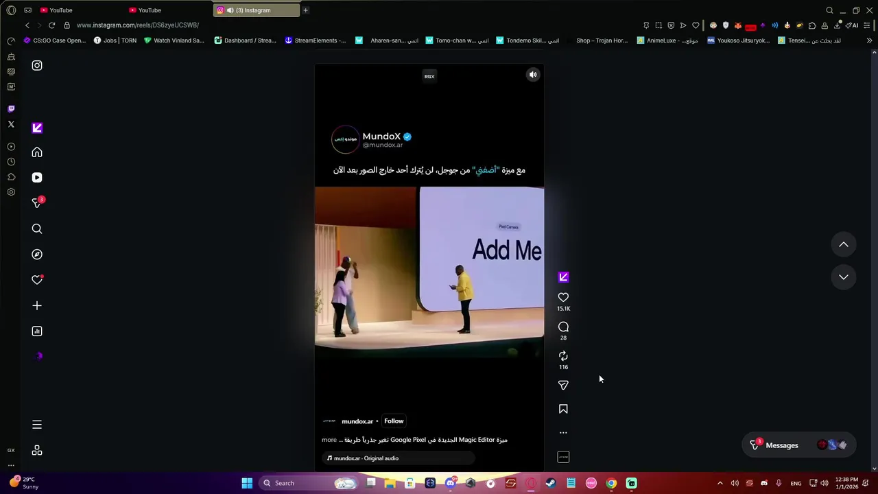Open Instagram direct messages with 3 badge
The image size is (878, 494).
(37, 203)
